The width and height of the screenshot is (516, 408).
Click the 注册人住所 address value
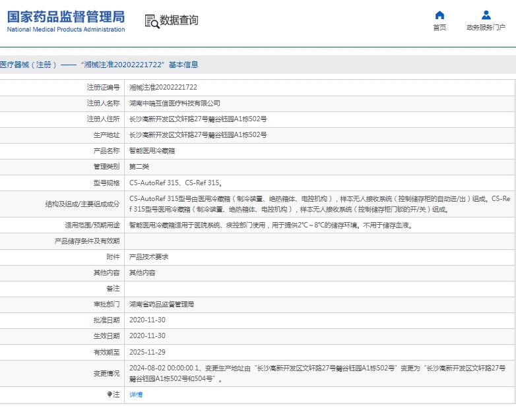pyautogui.click(x=198, y=119)
